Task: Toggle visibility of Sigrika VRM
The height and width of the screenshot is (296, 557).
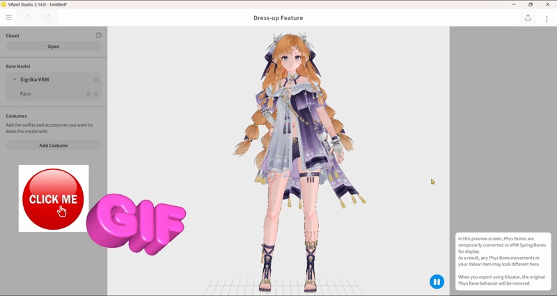Action: 96,79
